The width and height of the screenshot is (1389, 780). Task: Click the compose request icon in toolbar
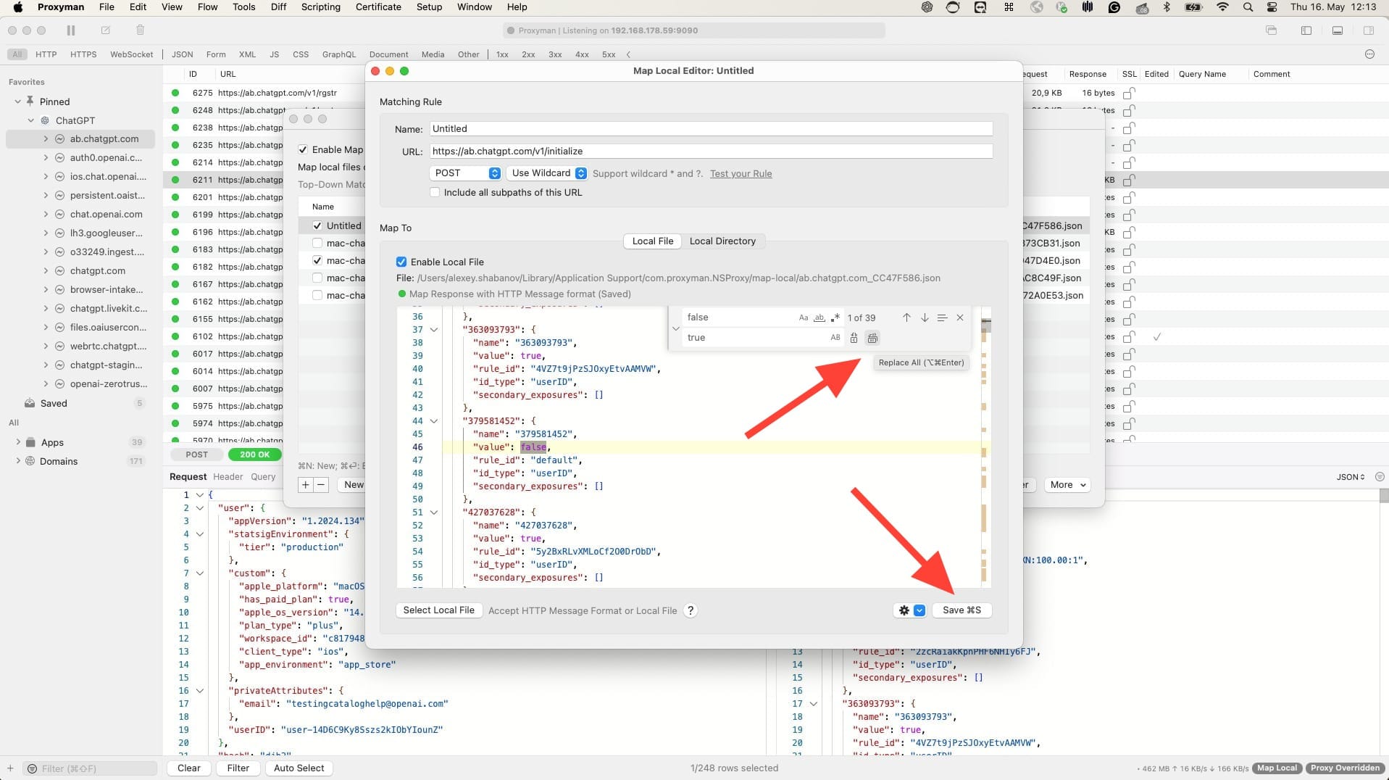point(106,30)
